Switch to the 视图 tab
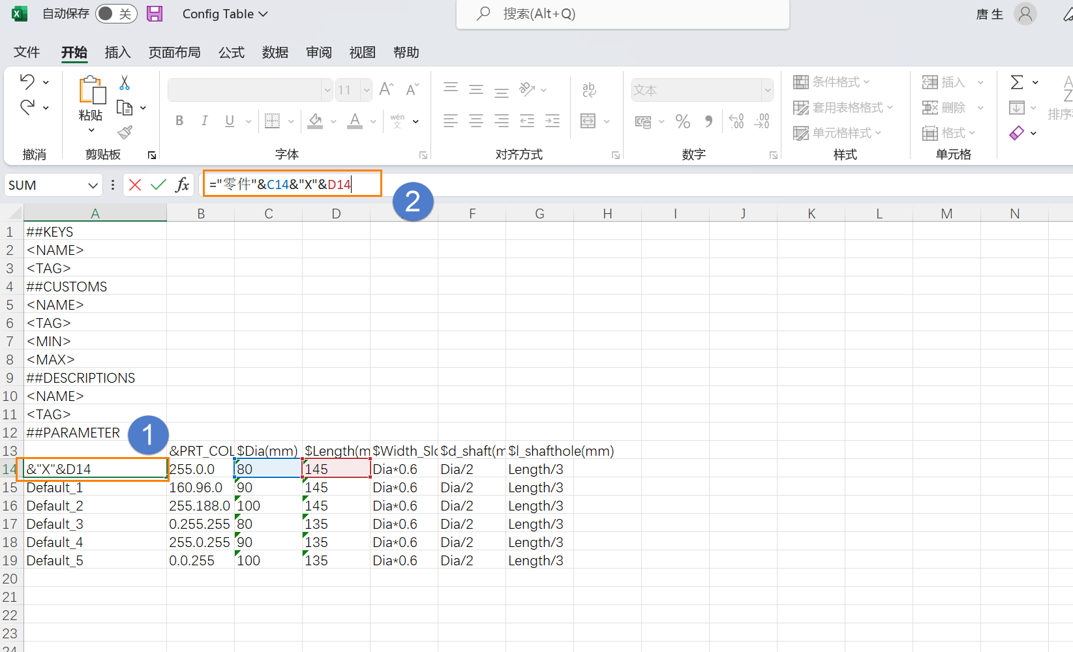 [x=362, y=52]
